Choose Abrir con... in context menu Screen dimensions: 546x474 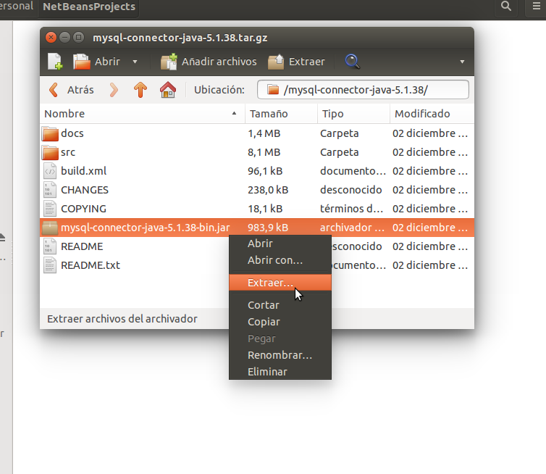(x=280, y=260)
